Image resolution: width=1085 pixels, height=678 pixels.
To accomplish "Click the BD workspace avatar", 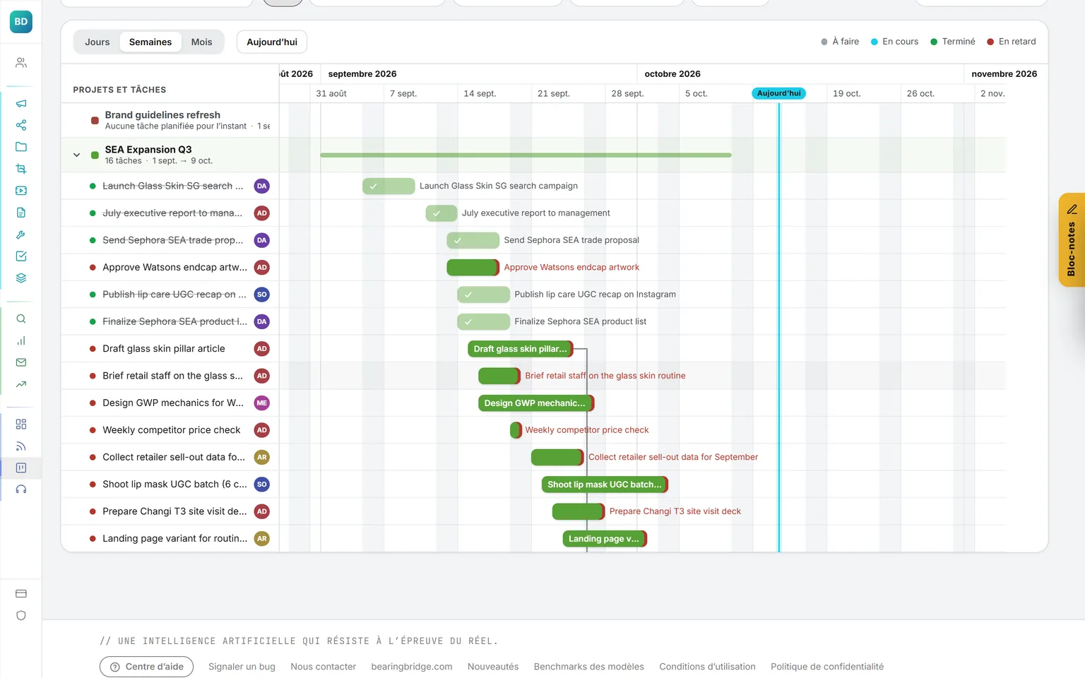I will click(x=21, y=22).
